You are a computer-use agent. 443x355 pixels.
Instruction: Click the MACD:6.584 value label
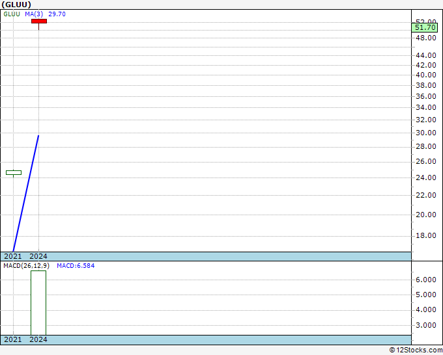[x=76, y=266]
